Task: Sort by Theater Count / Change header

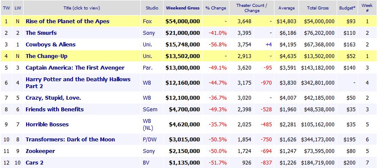Action: pyautogui.click(x=252, y=8)
